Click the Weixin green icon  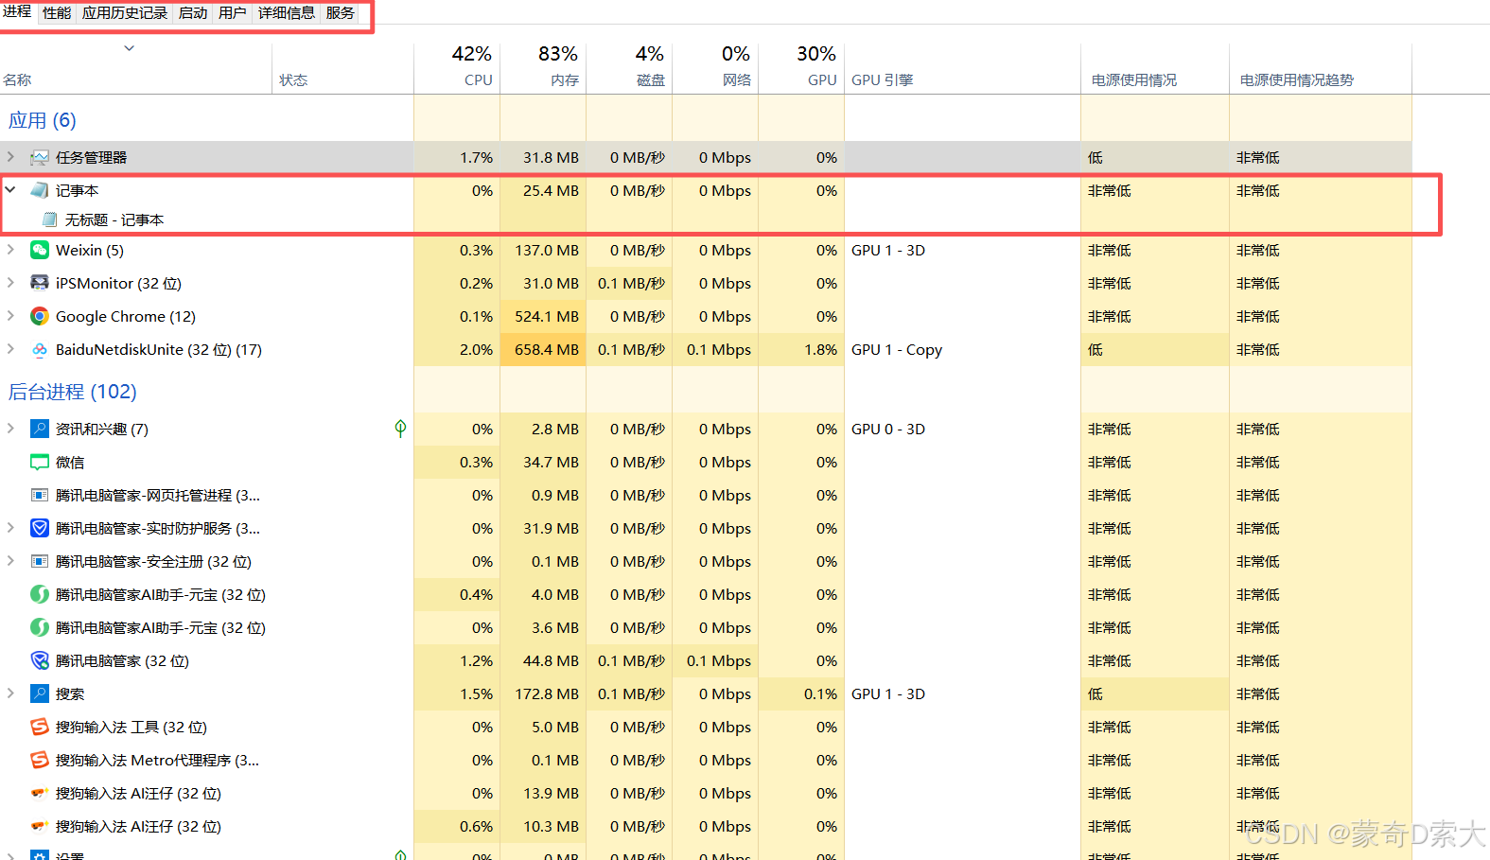pyautogui.click(x=40, y=251)
